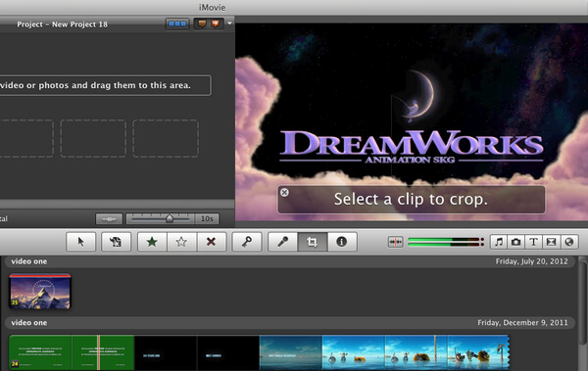Viewport: 588px width, 371px height.
Task: Open the titles browser T icon
Action: click(533, 242)
